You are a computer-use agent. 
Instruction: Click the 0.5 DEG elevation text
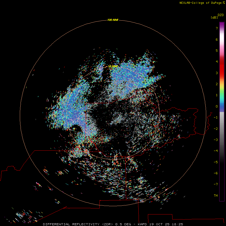pyautogui.click(x=123, y=224)
